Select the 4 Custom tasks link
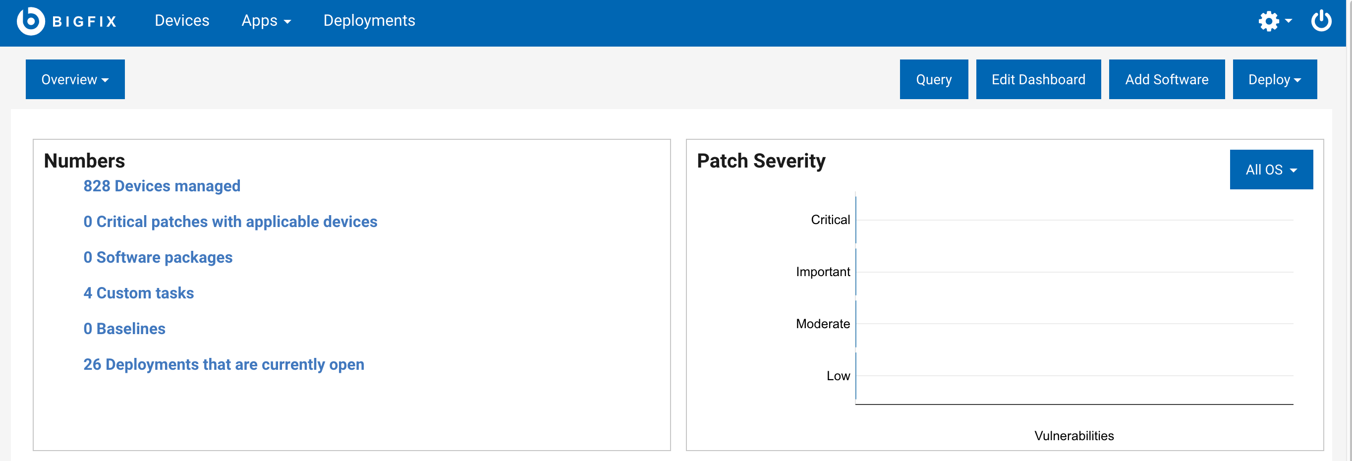The height and width of the screenshot is (461, 1352). click(138, 293)
